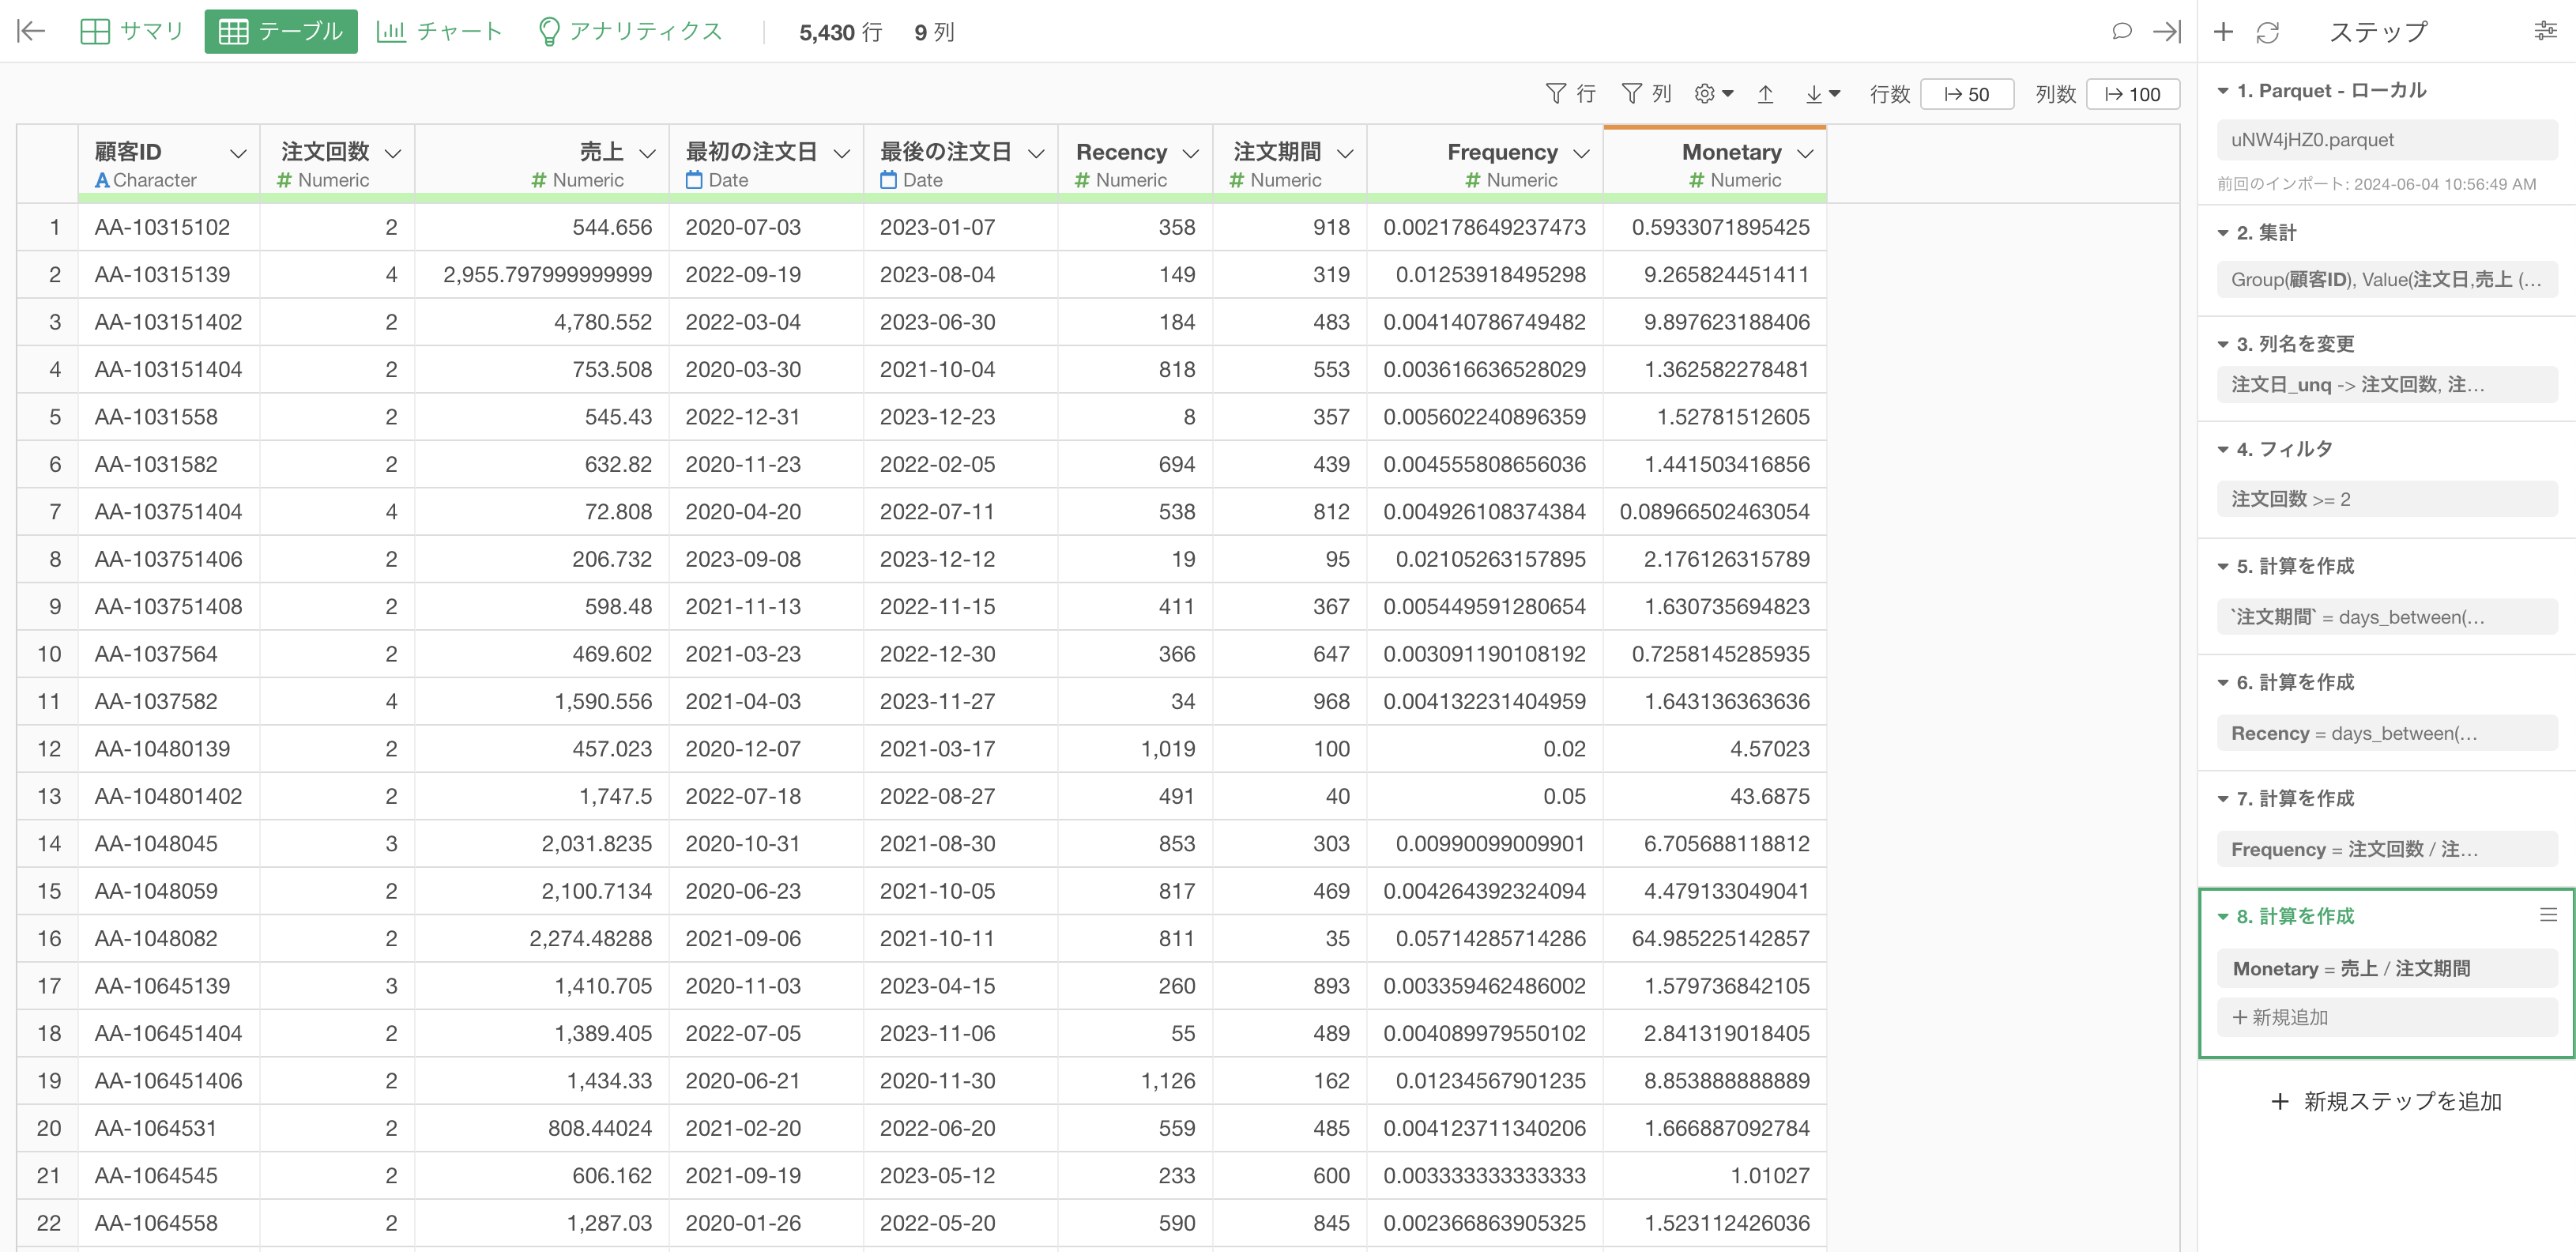The width and height of the screenshot is (2576, 1252).
Task: Open the comment bubble icon
Action: [x=2120, y=31]
